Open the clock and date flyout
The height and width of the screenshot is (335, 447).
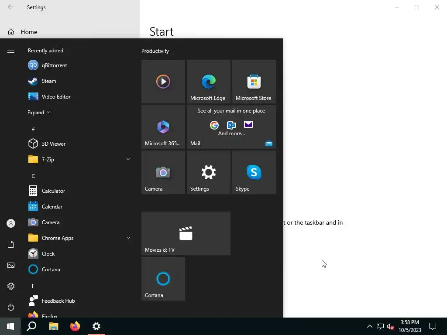point(410,326)
